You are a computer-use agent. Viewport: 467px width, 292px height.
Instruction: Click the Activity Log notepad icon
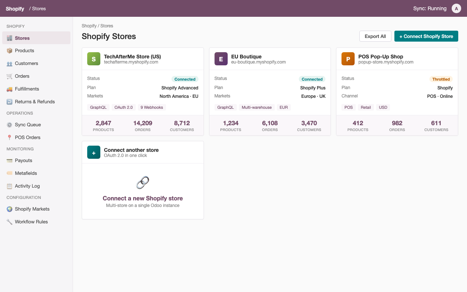[x=9, y=186]
